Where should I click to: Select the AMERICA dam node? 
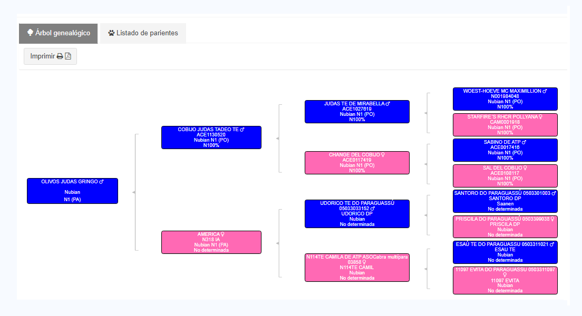[x=211, y=242]
